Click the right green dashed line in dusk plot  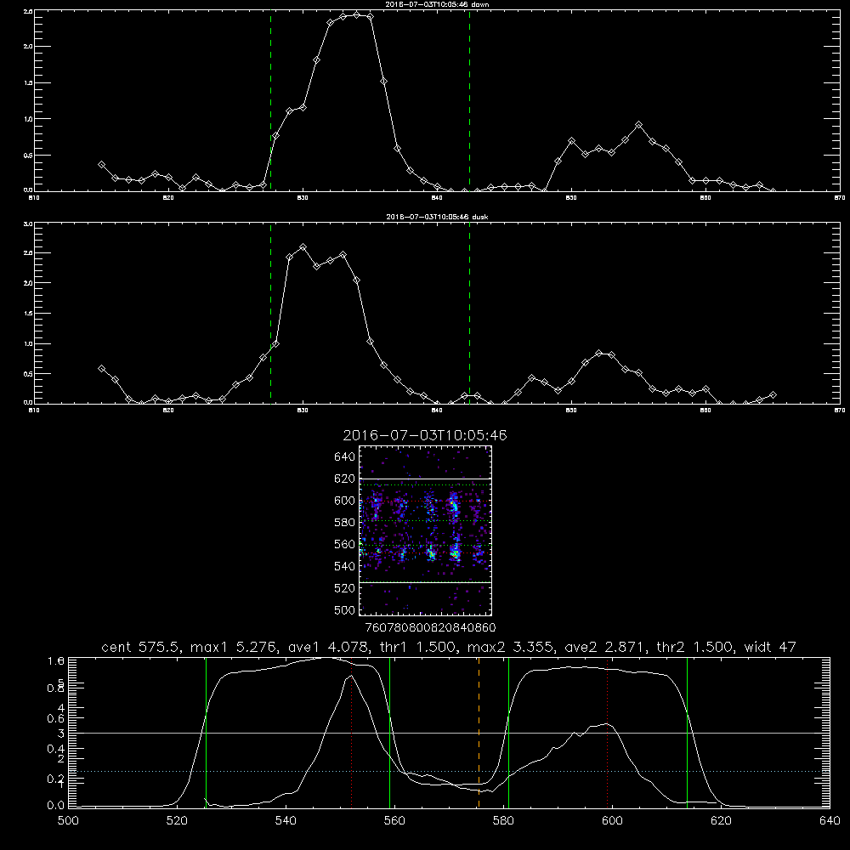point(469,314)
